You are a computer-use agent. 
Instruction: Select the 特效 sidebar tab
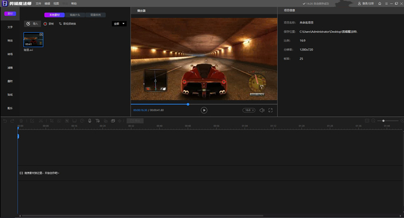(x=10, y=41)
